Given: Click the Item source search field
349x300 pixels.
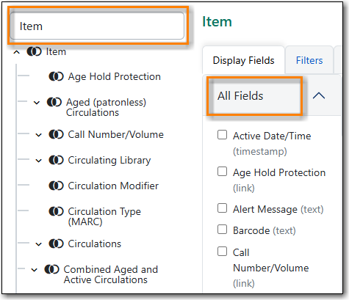Looking at the screenshot, I should point(97,26).
